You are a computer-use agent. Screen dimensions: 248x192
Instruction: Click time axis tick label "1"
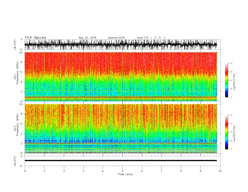point(44,171)
